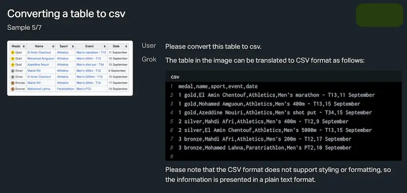407x193 pixels.
Task: Open the Men's marathon - T13 event link
Action: tap(91, 53)
